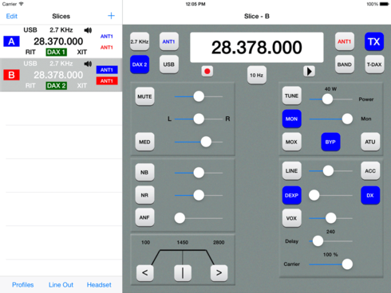
Task: Tap the TUNE button
Action: [292, 96]
